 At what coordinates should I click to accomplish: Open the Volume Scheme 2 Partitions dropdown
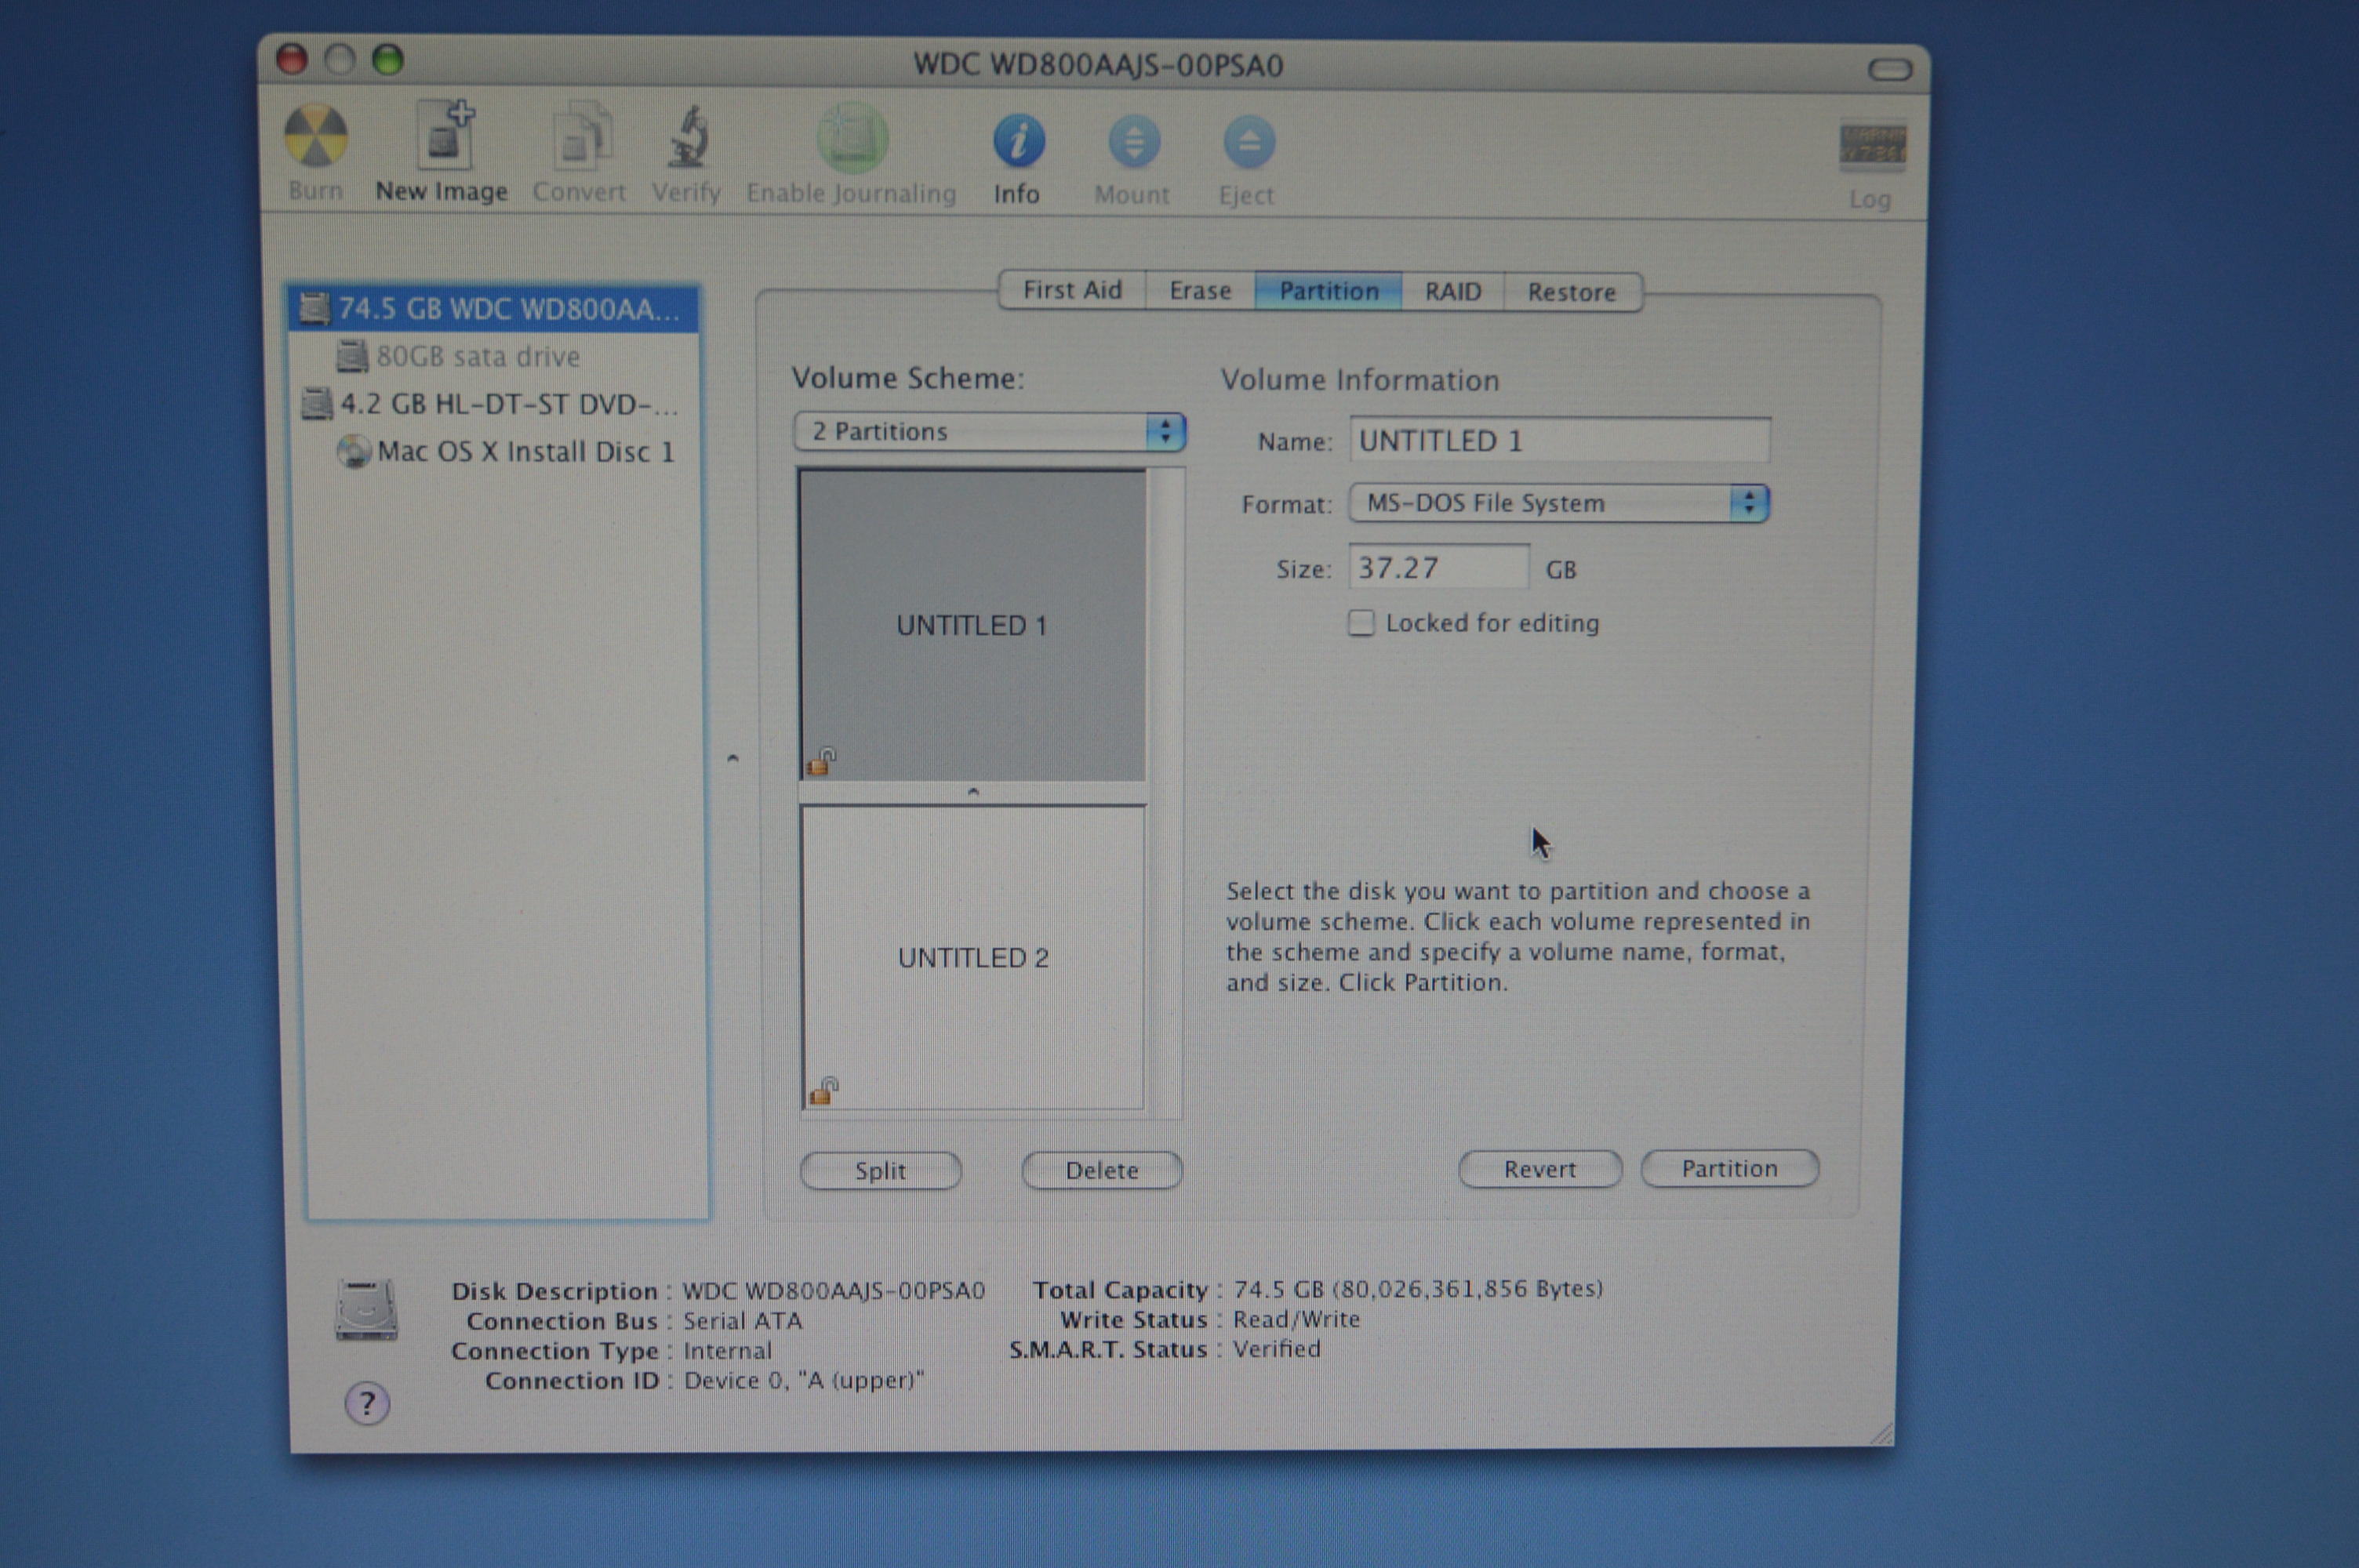(x=990, y=432)
